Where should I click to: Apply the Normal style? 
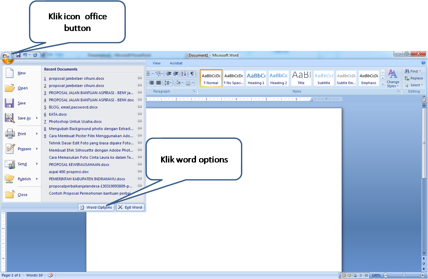[x=211, y=79]
